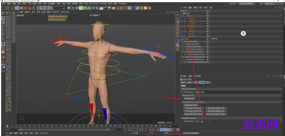Image resolution: width=285 pixels, height=136 pixels.
Task: Click the Retarget Left Leg button
Action: click(194, 108)
